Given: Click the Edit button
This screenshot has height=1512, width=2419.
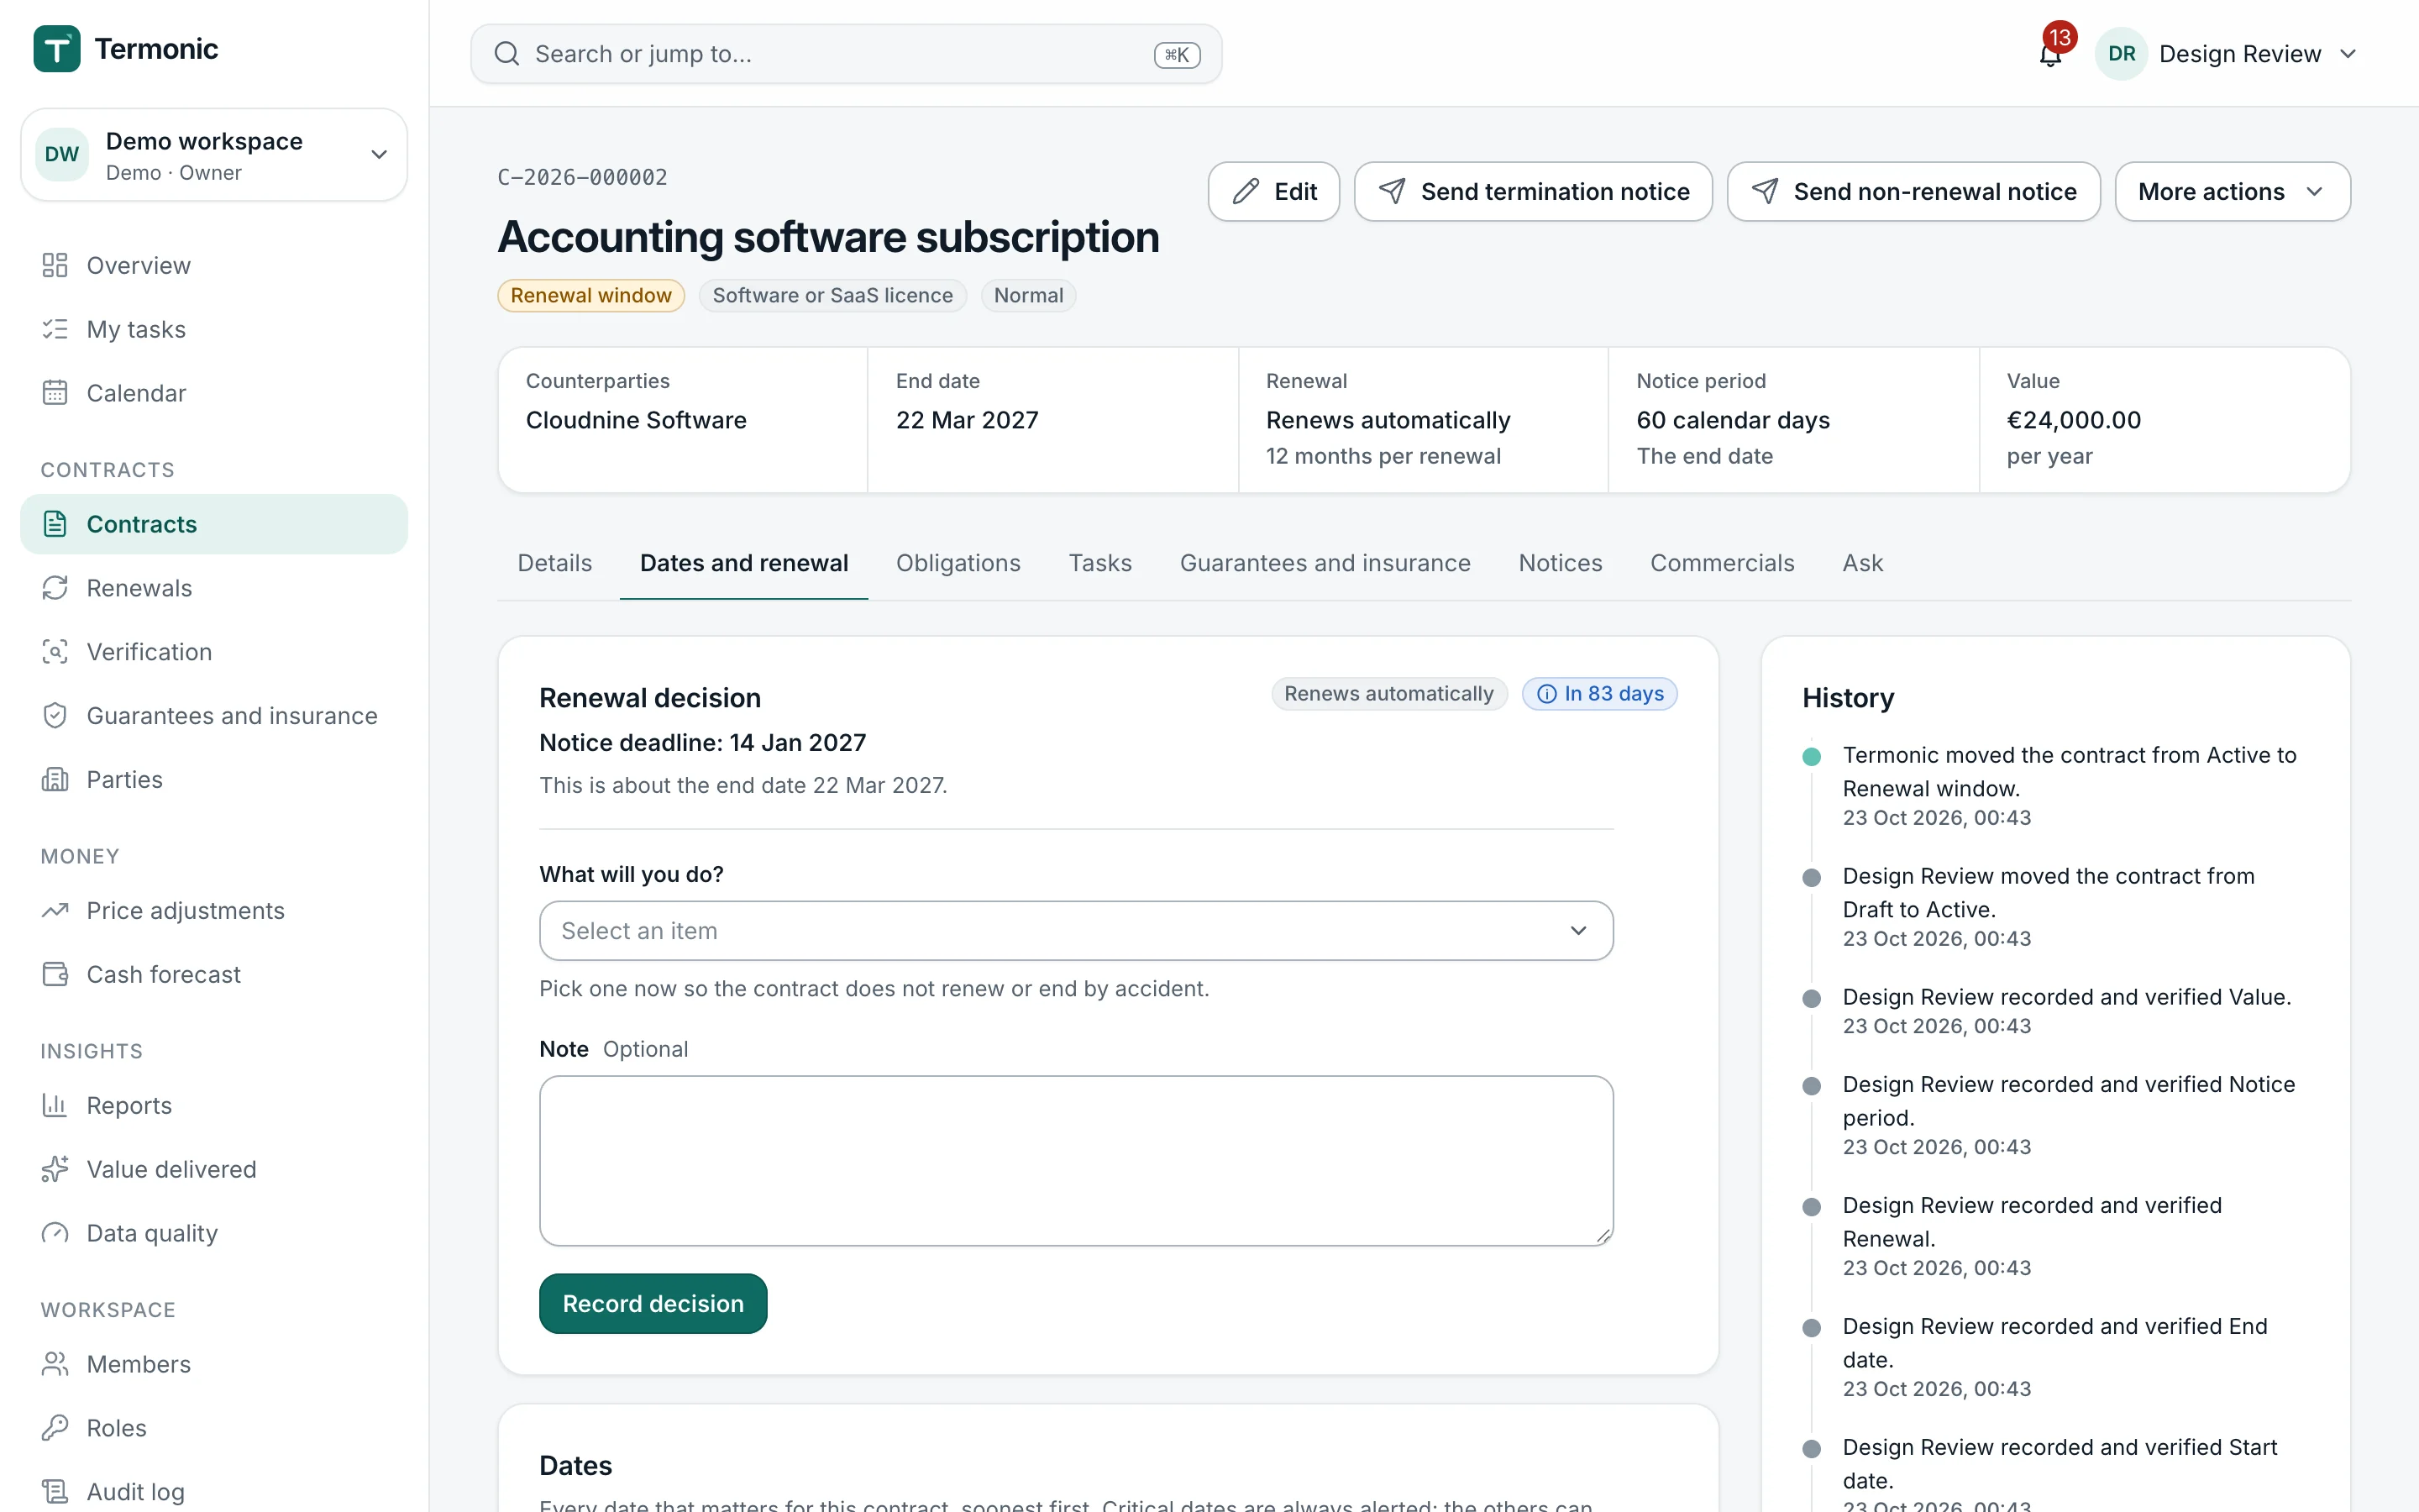Looking at the screenshot, I should coord(1273,192).
